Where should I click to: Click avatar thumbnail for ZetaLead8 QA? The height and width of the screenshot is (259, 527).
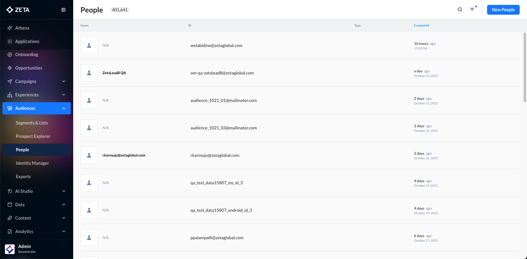coord(89,73)
